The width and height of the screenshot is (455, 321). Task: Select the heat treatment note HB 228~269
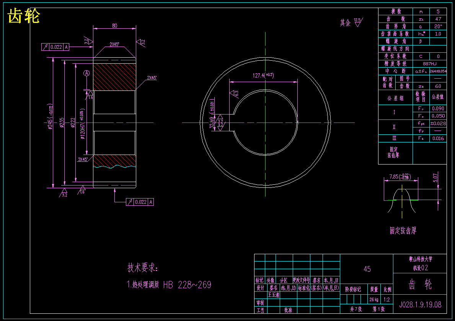(x=187, y=285)
